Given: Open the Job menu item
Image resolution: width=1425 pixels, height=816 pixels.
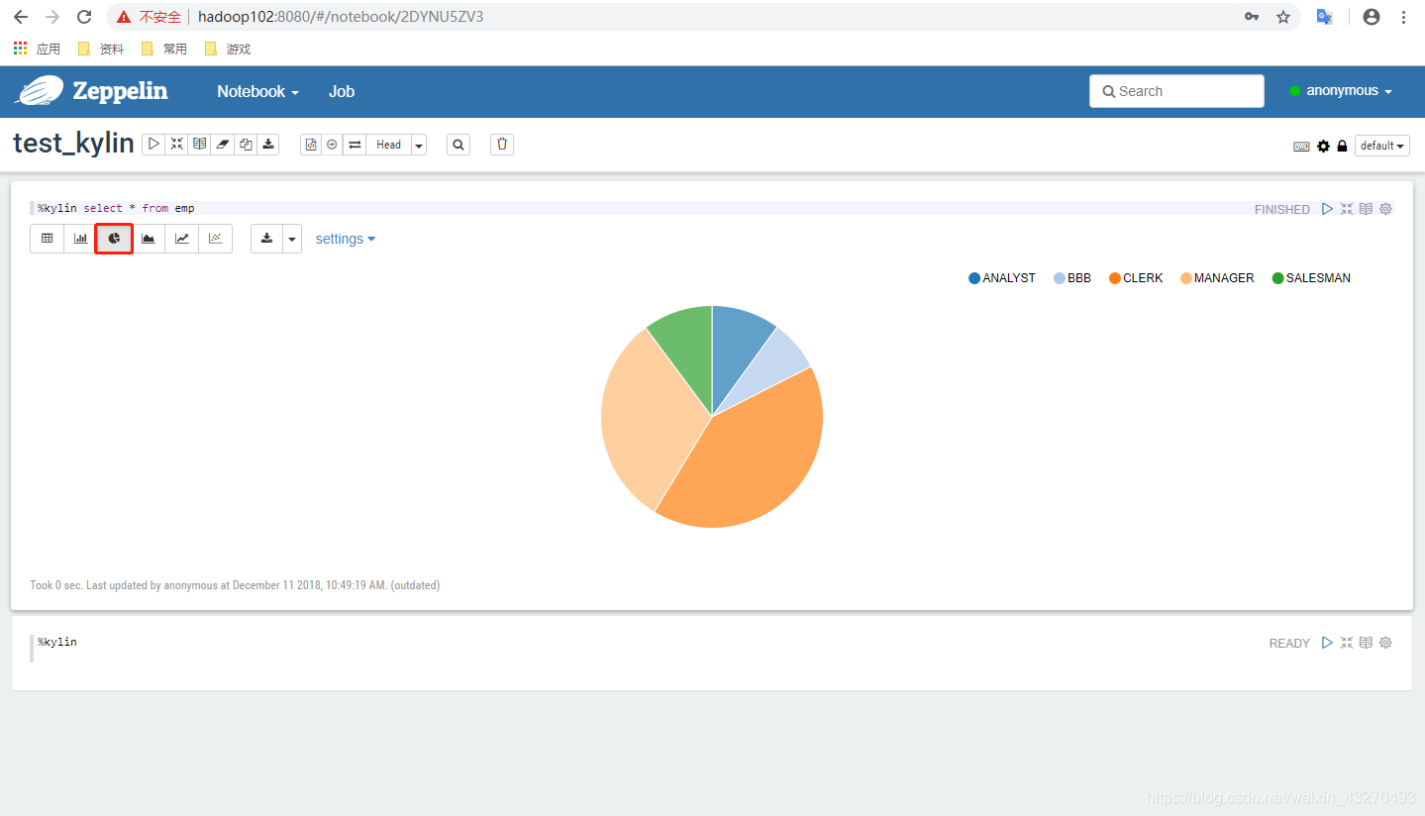Looking at the screenshot, I should click(x=342, y=91).
